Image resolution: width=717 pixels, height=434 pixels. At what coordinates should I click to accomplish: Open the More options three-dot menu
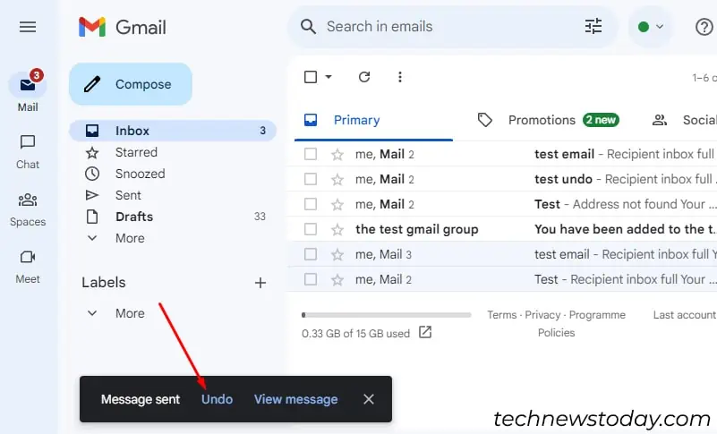pyautogui.click(x=399, y=77)
